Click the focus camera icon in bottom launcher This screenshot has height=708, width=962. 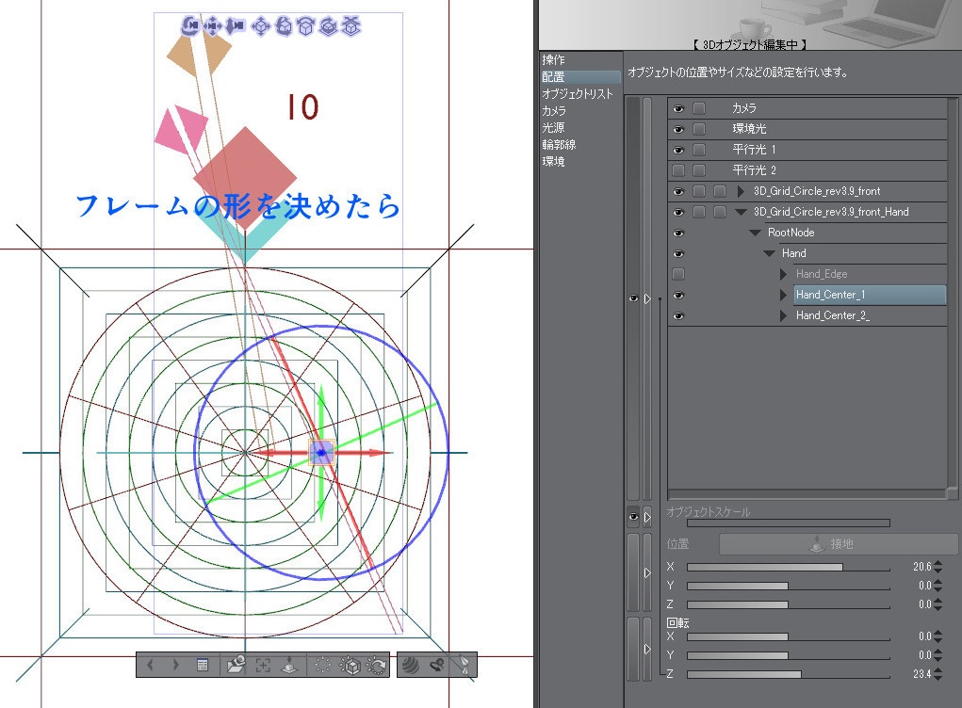(x=263, y=665)
